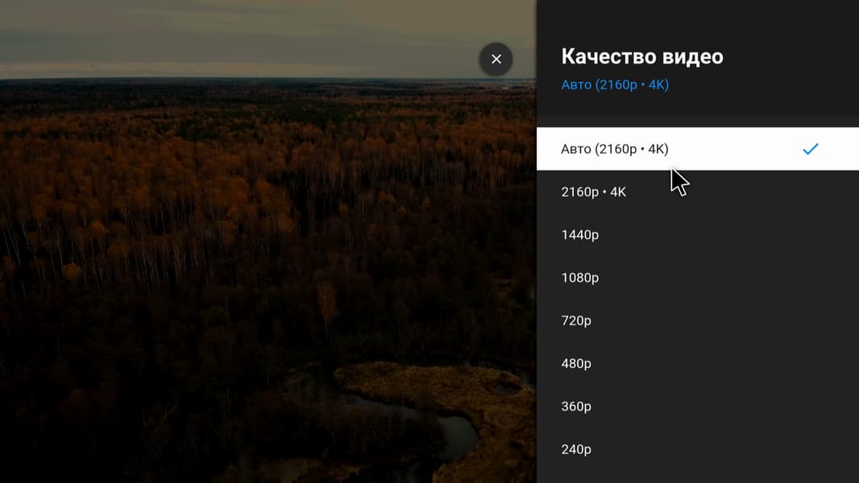This screenshot has height=483, width=859.
Task: Choose the 240p quality option
Action: 576,449
